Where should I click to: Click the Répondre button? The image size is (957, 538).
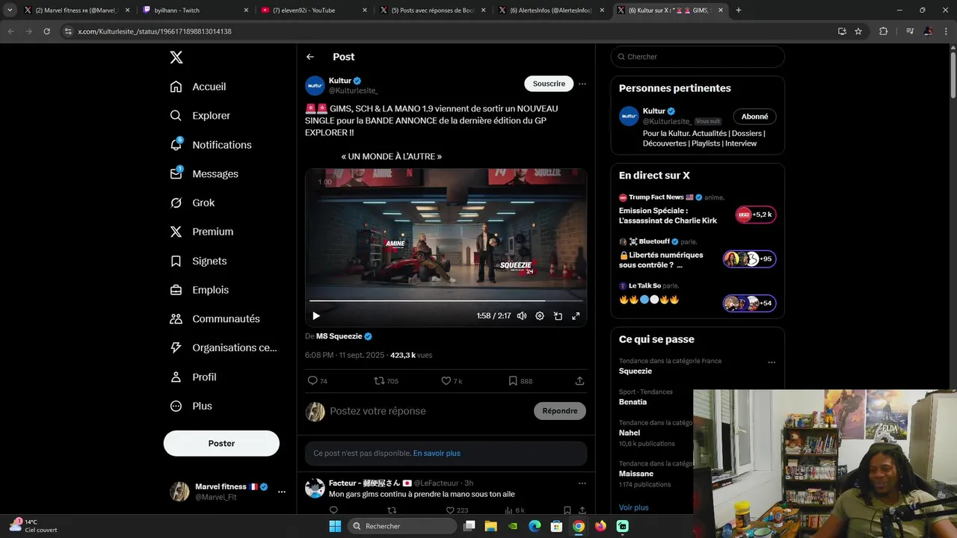pyautogui.click(x=560, y=411)
